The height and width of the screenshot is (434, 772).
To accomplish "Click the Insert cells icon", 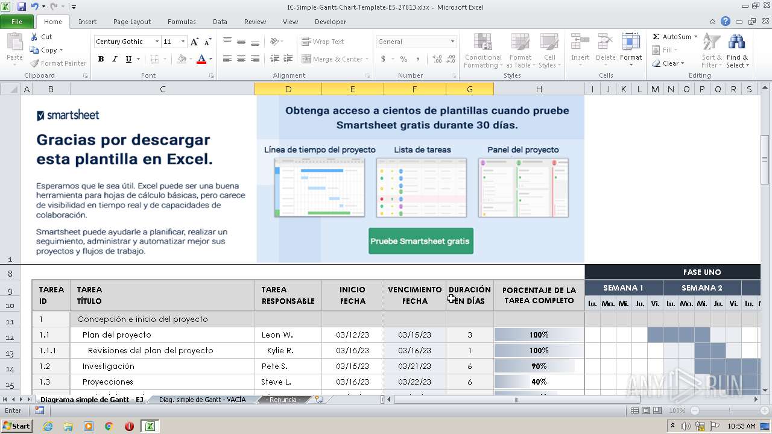I will (x=580, y=42).
